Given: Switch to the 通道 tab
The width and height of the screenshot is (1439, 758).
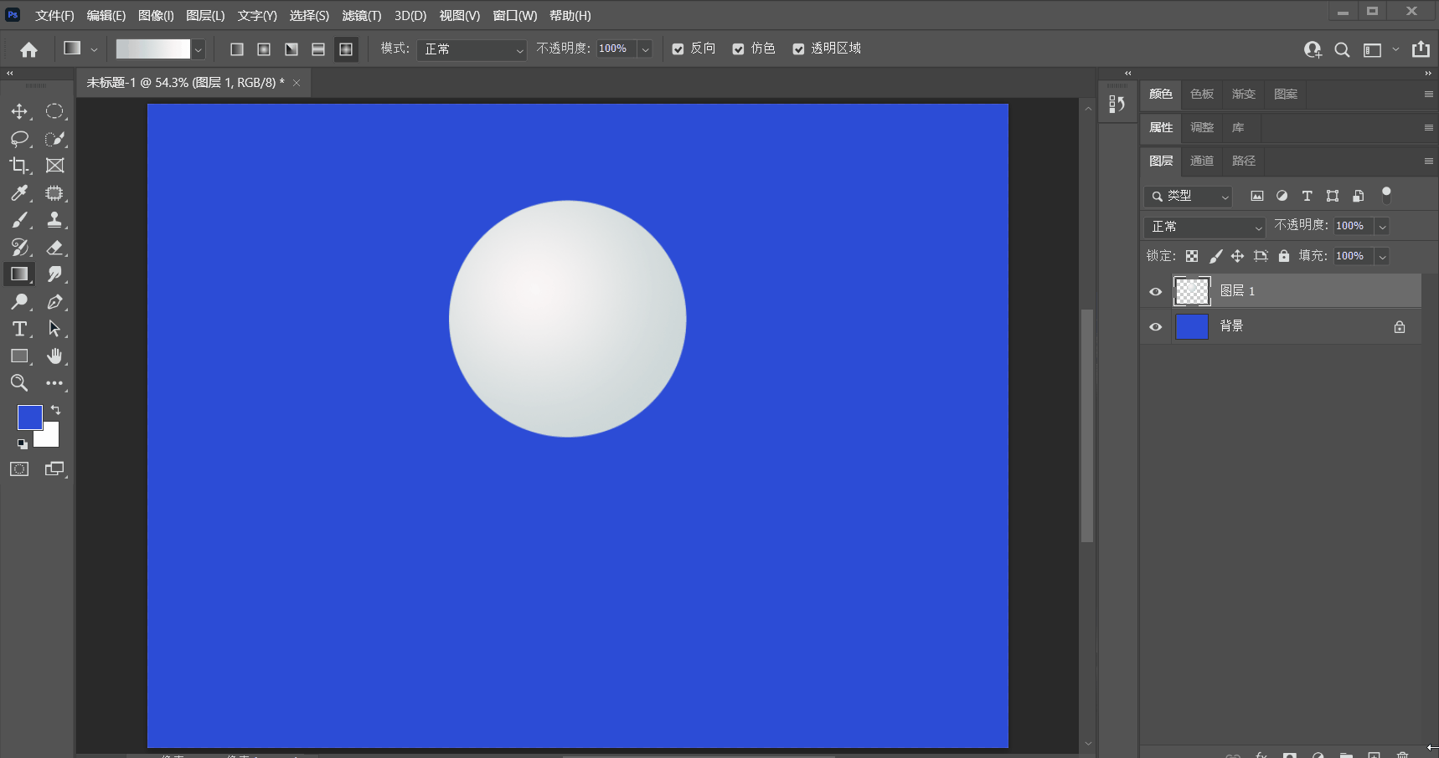Looking at the screenshot, I should (x=1202, y=161).
